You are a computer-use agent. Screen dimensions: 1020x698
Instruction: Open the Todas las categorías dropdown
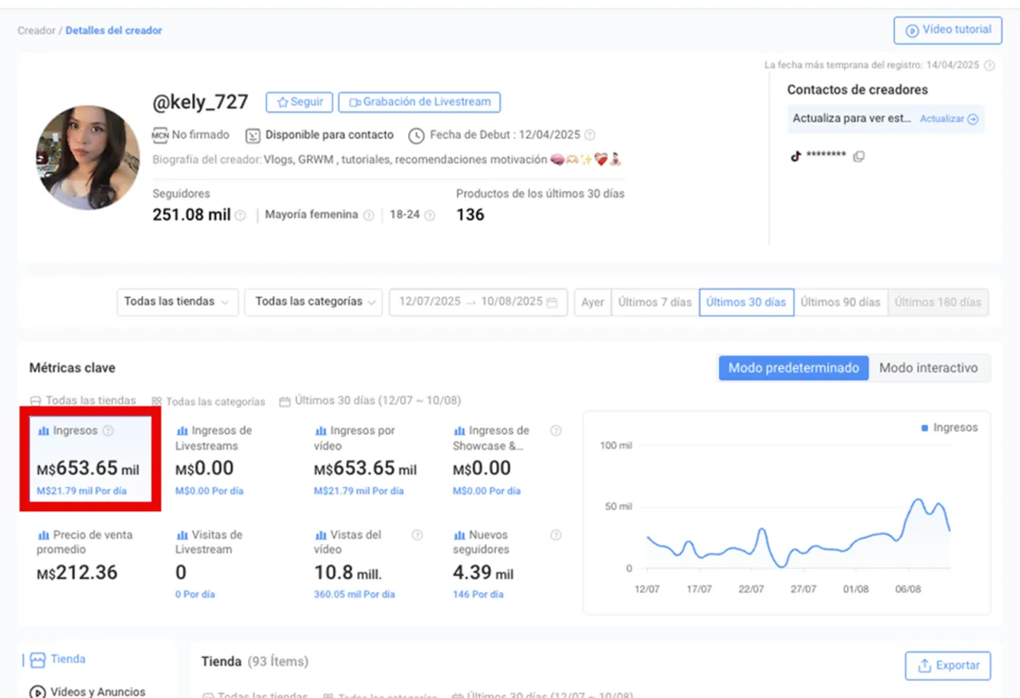point(313,302)
